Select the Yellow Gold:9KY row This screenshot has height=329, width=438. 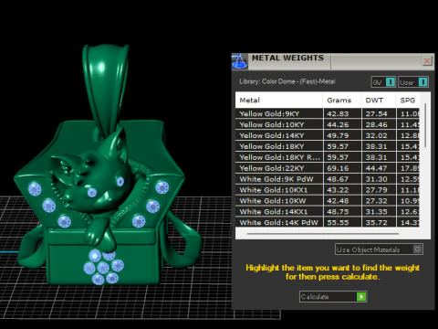328,113
